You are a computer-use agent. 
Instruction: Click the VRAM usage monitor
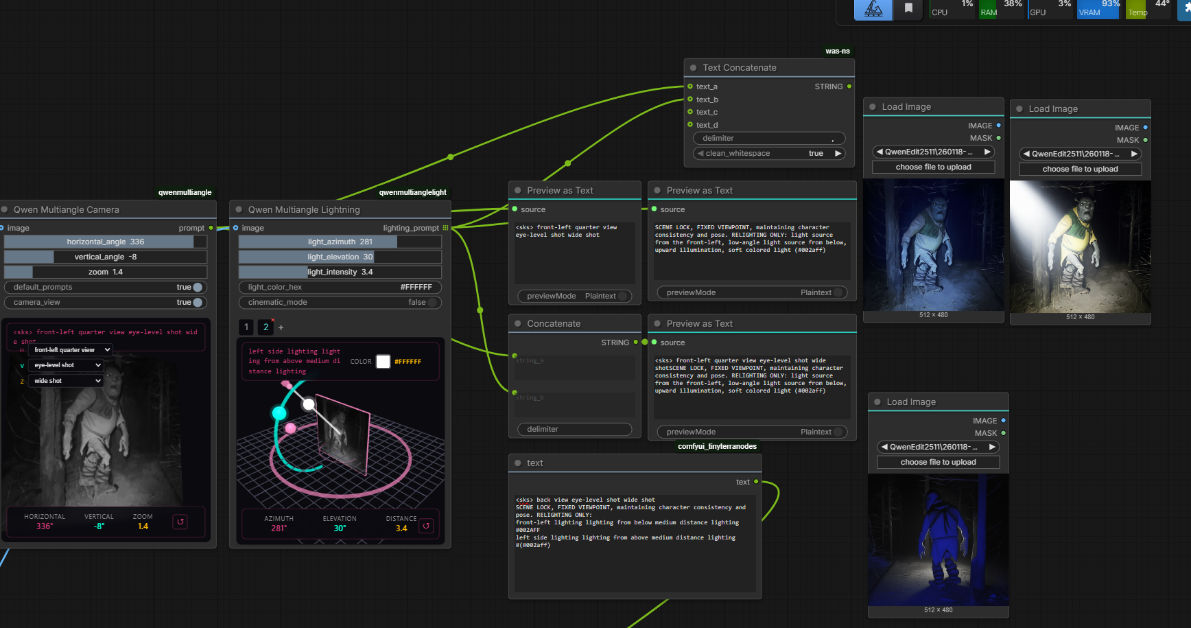[1098, 9]
